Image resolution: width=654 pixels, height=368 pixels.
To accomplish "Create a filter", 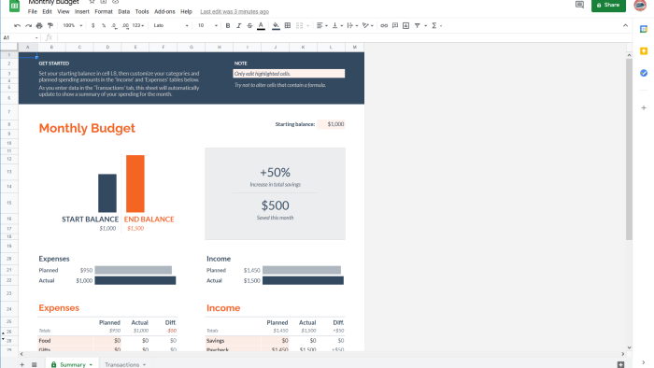I will [417, 26].
